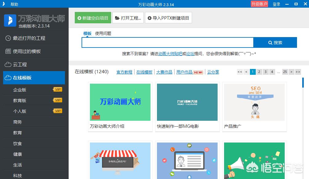Open the green megaphone template thumbnail
This screenshot has width=309, height=179.
255,161
